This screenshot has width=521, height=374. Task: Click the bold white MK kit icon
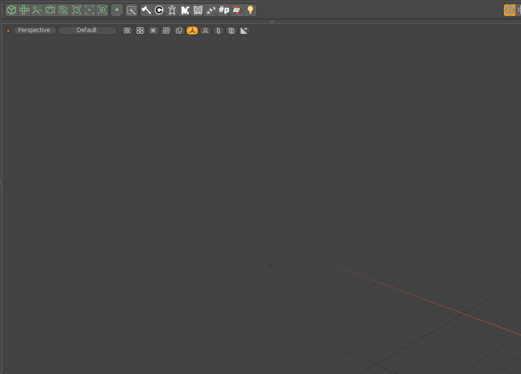point(185,10)
